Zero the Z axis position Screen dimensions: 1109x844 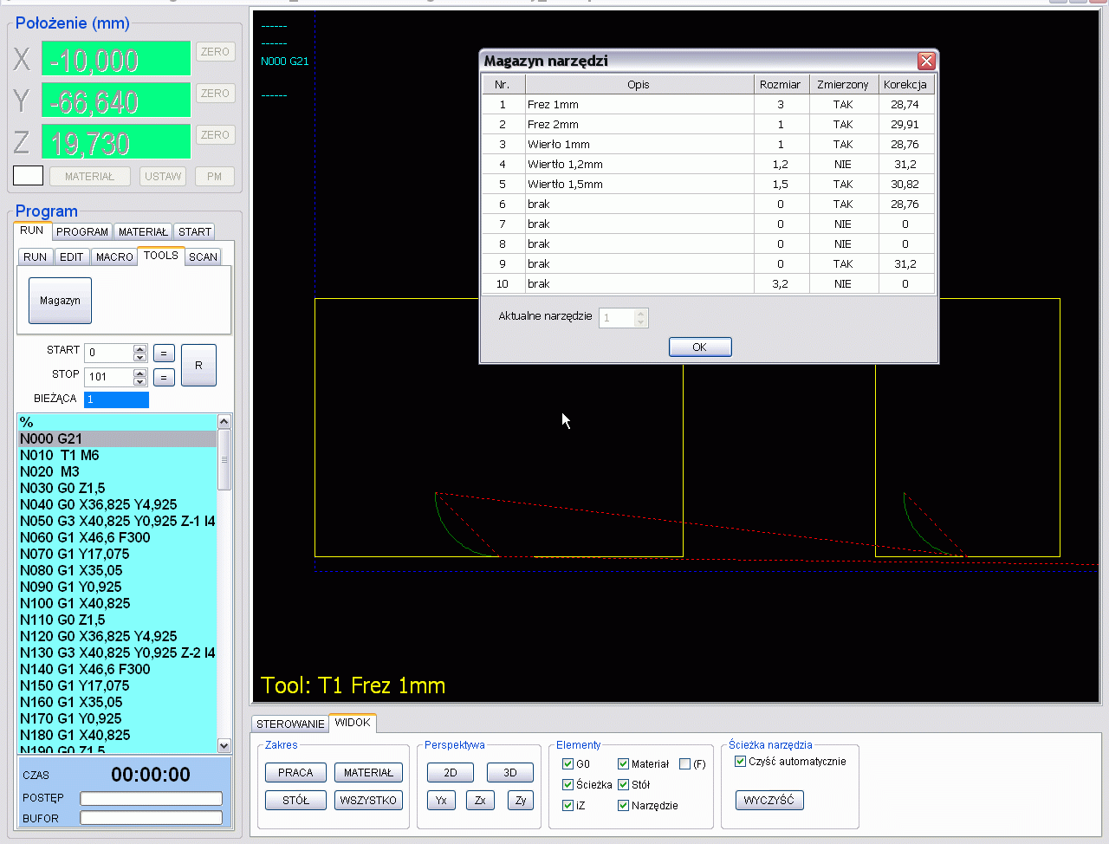(x=215, y=135)
